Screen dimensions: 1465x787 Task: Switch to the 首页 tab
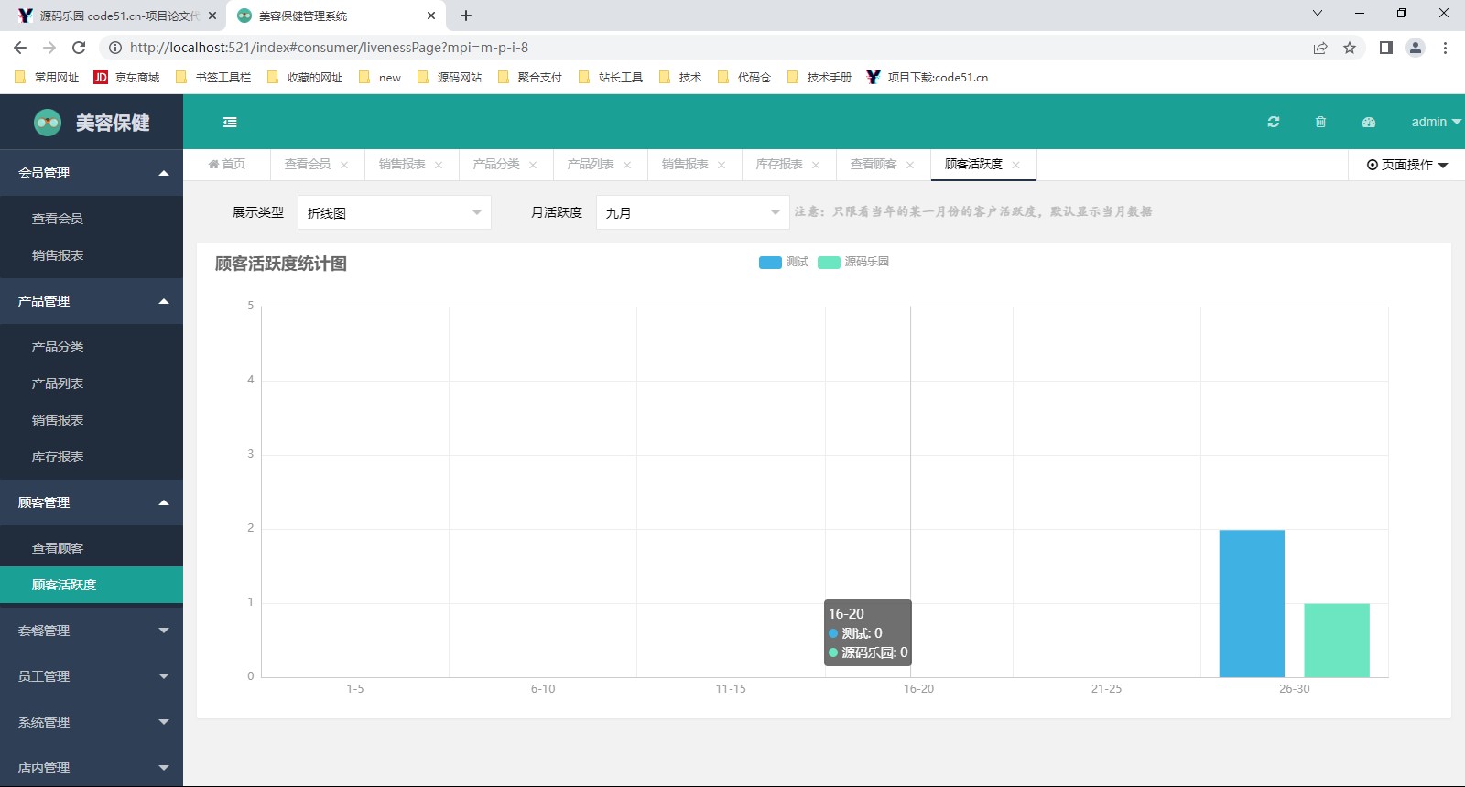(x=227, y=165)
